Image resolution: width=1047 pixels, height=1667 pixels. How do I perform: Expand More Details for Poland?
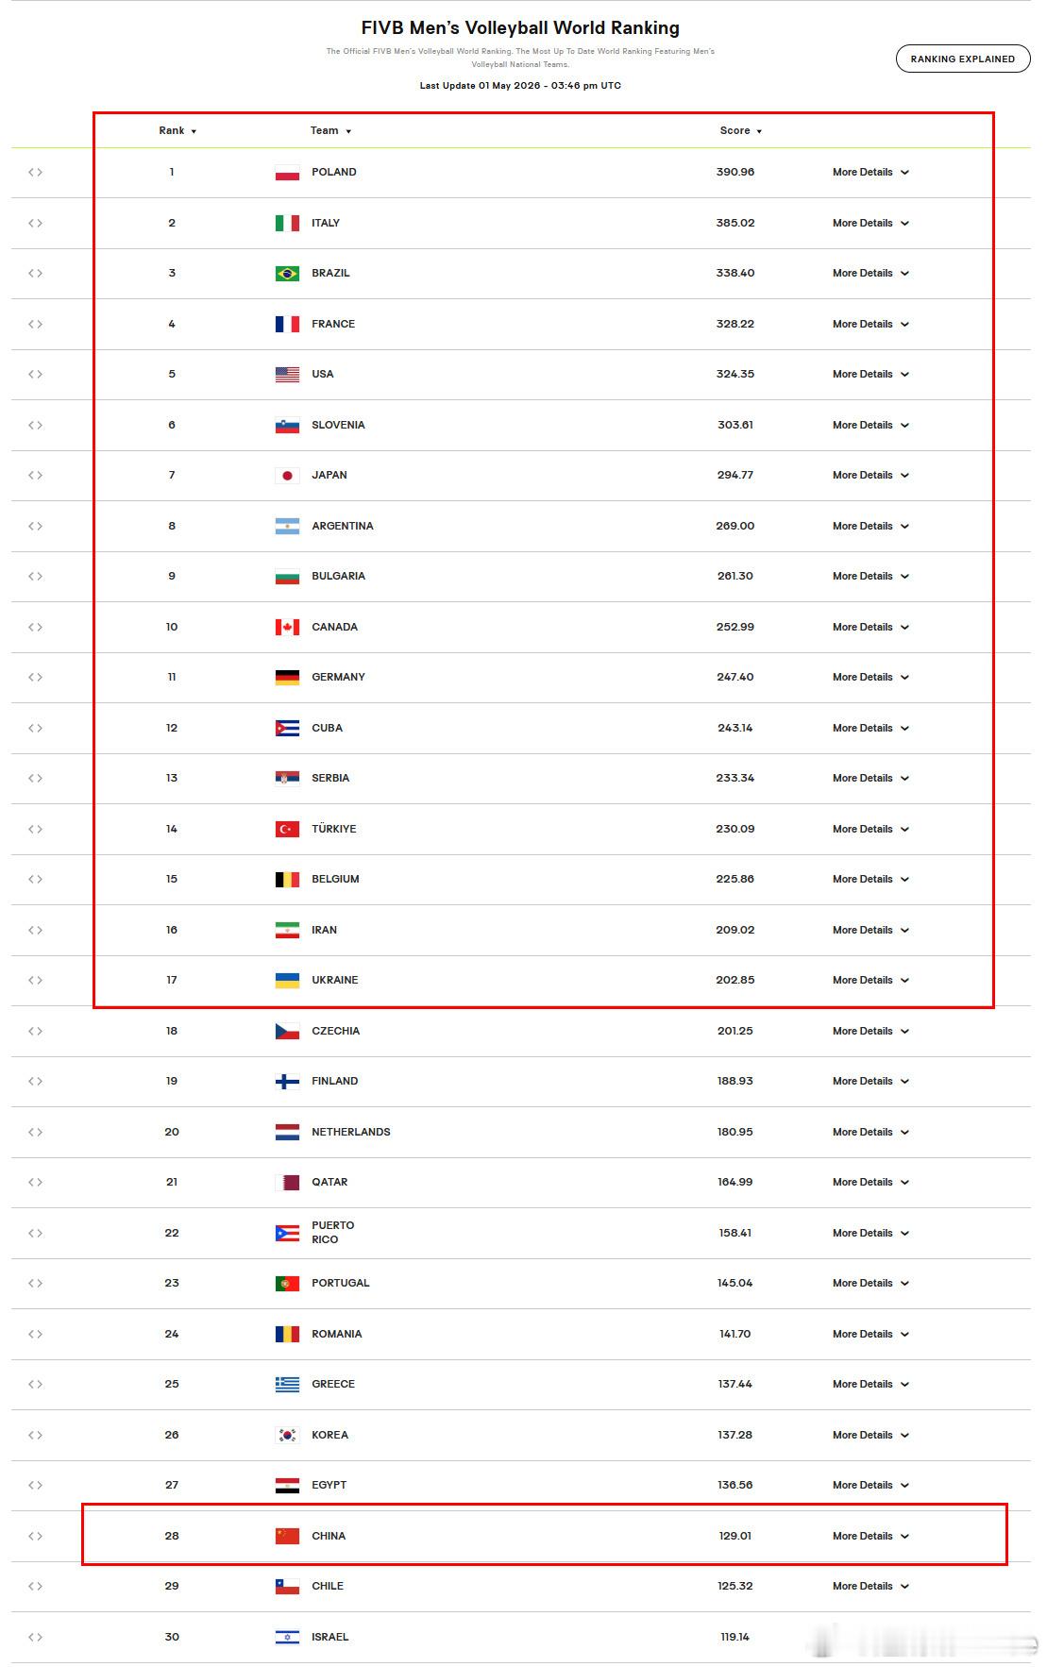(x=870, y=172)
